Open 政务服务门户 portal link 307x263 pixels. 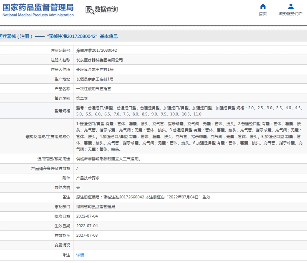291,14
